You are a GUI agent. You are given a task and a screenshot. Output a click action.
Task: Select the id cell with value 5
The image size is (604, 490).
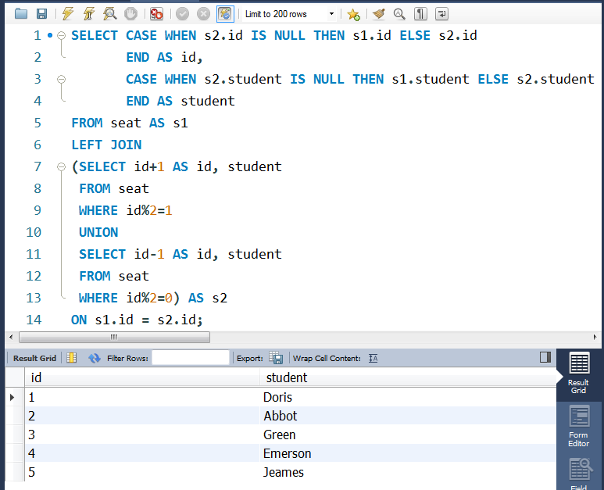click(142, 472)
